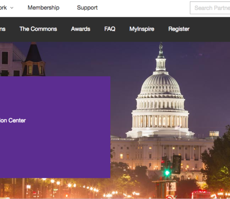Select The Commons navigation tab
This screenshot has height=199, width=230.
(x=38, y=29)
